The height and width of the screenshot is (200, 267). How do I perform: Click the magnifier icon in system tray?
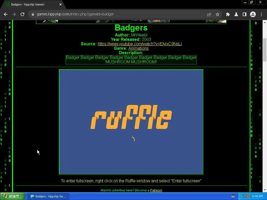[248, 196]
